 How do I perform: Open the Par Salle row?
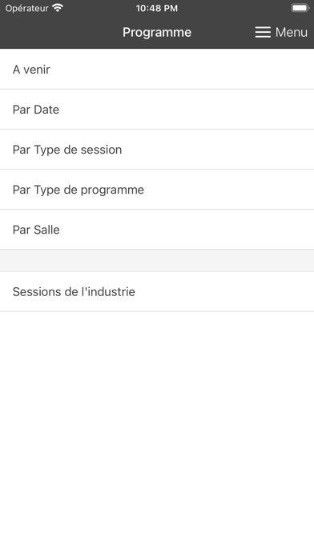tap(157, 230)
